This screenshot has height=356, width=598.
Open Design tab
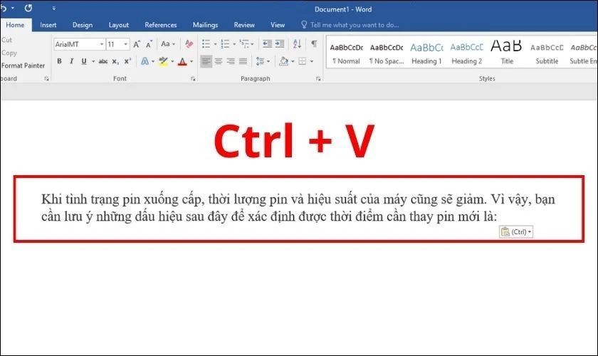pos(83,25)
